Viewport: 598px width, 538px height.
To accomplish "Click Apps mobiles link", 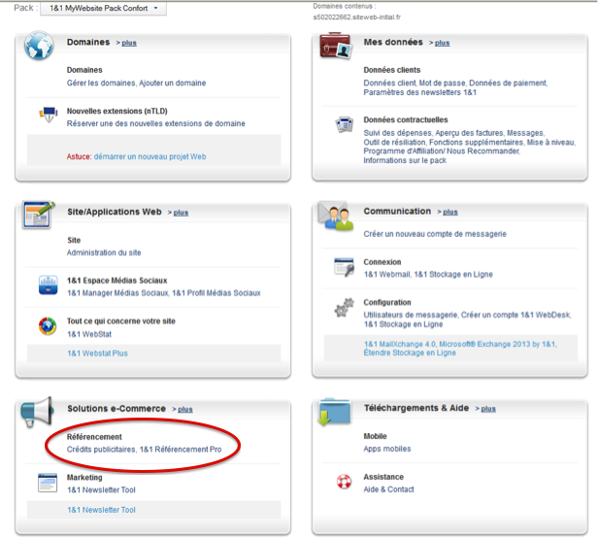I will pyautogui.click(x=387, y=449).
